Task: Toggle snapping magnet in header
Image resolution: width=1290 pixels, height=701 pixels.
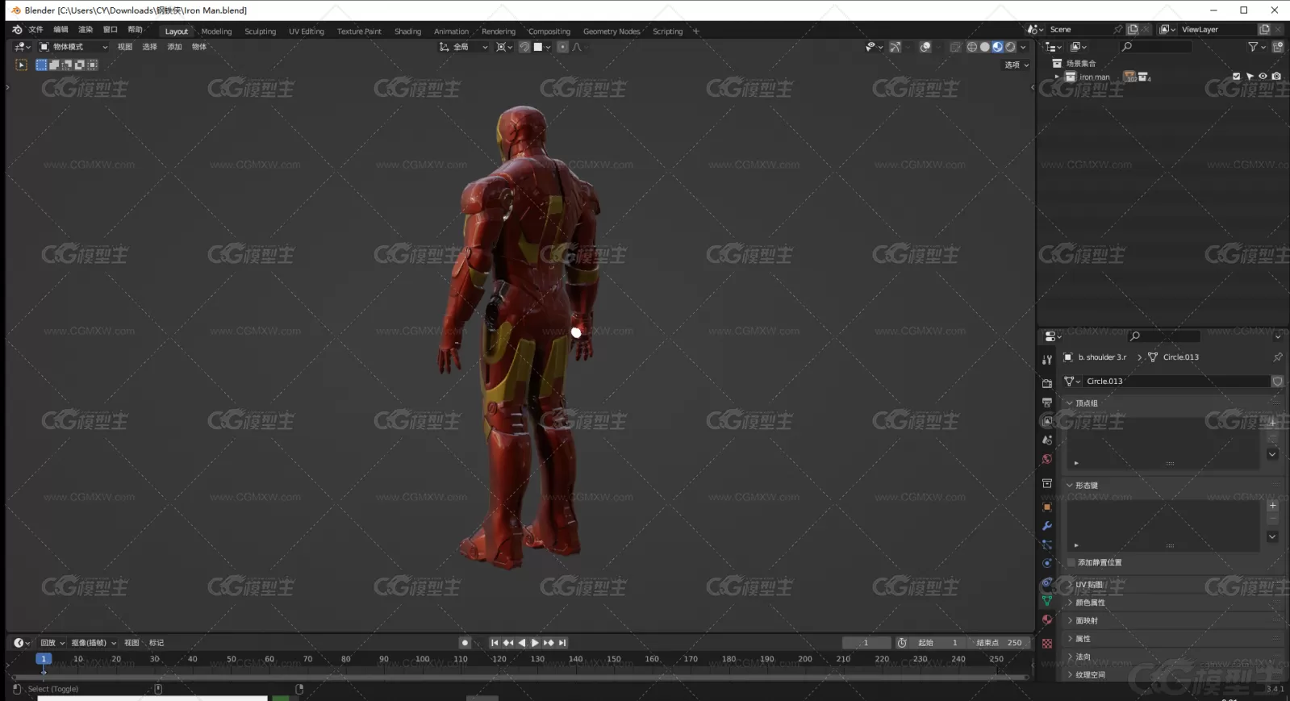Action: point(524,47)
